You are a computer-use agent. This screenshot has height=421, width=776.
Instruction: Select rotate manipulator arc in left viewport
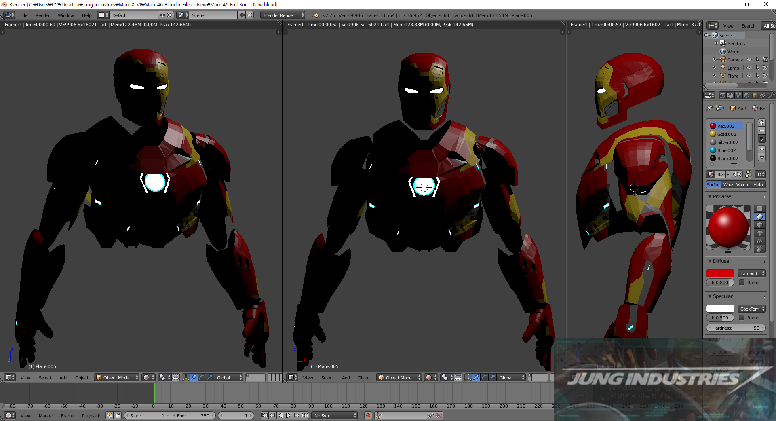pyautogui.click(x=202, y=377)
